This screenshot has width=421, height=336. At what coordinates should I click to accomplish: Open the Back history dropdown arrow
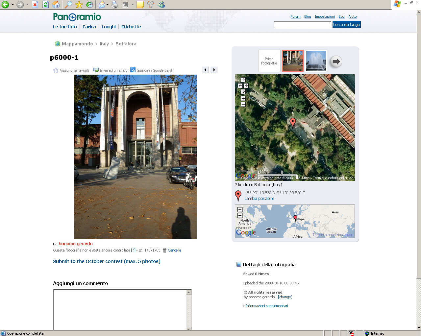tap(12, 5)
